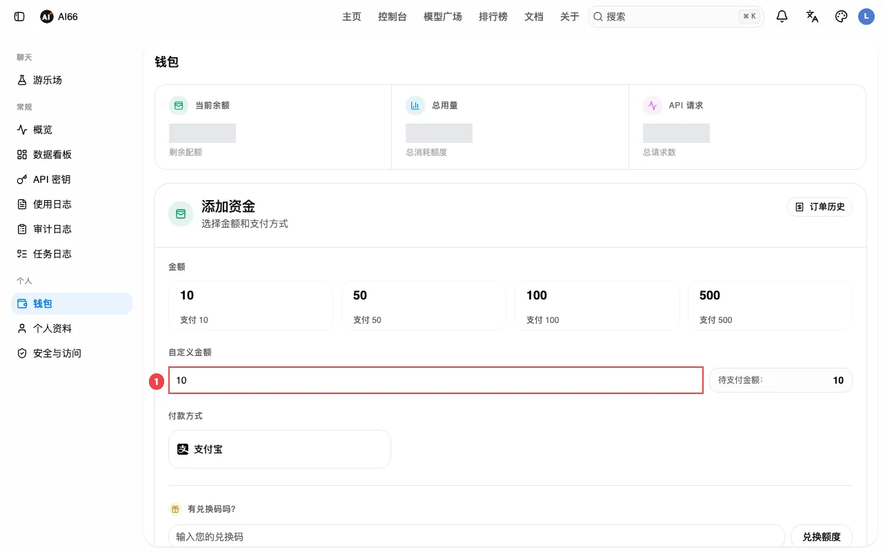
Task: Select the 50 amount card
Action: click(424, 306)
